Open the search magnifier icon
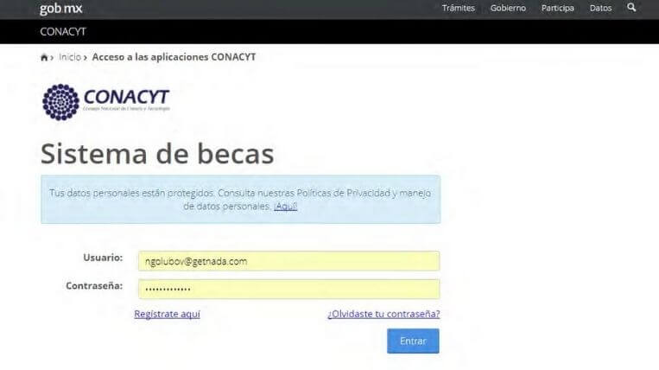The width and height of the screenshot is (659, 370). (631, 8)
